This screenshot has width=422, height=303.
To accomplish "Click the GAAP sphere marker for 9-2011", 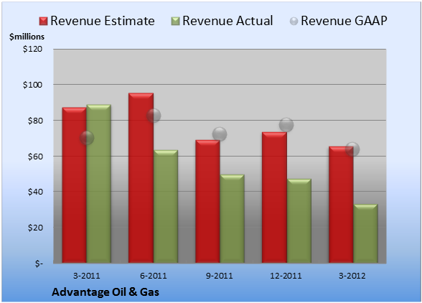I will (220, 134).
